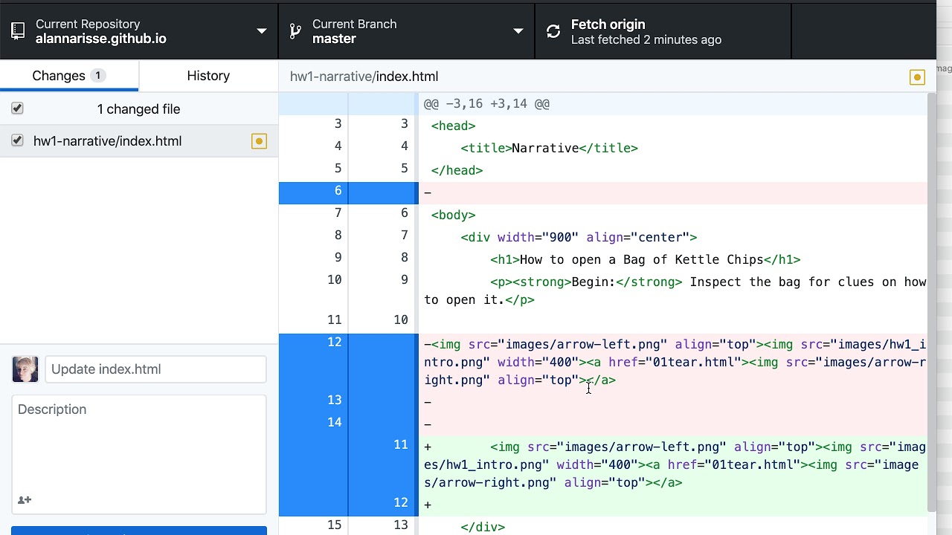Viewport: 952px width, 535px height.
Task: Click Fetch origin button
Action: (663, 30)
